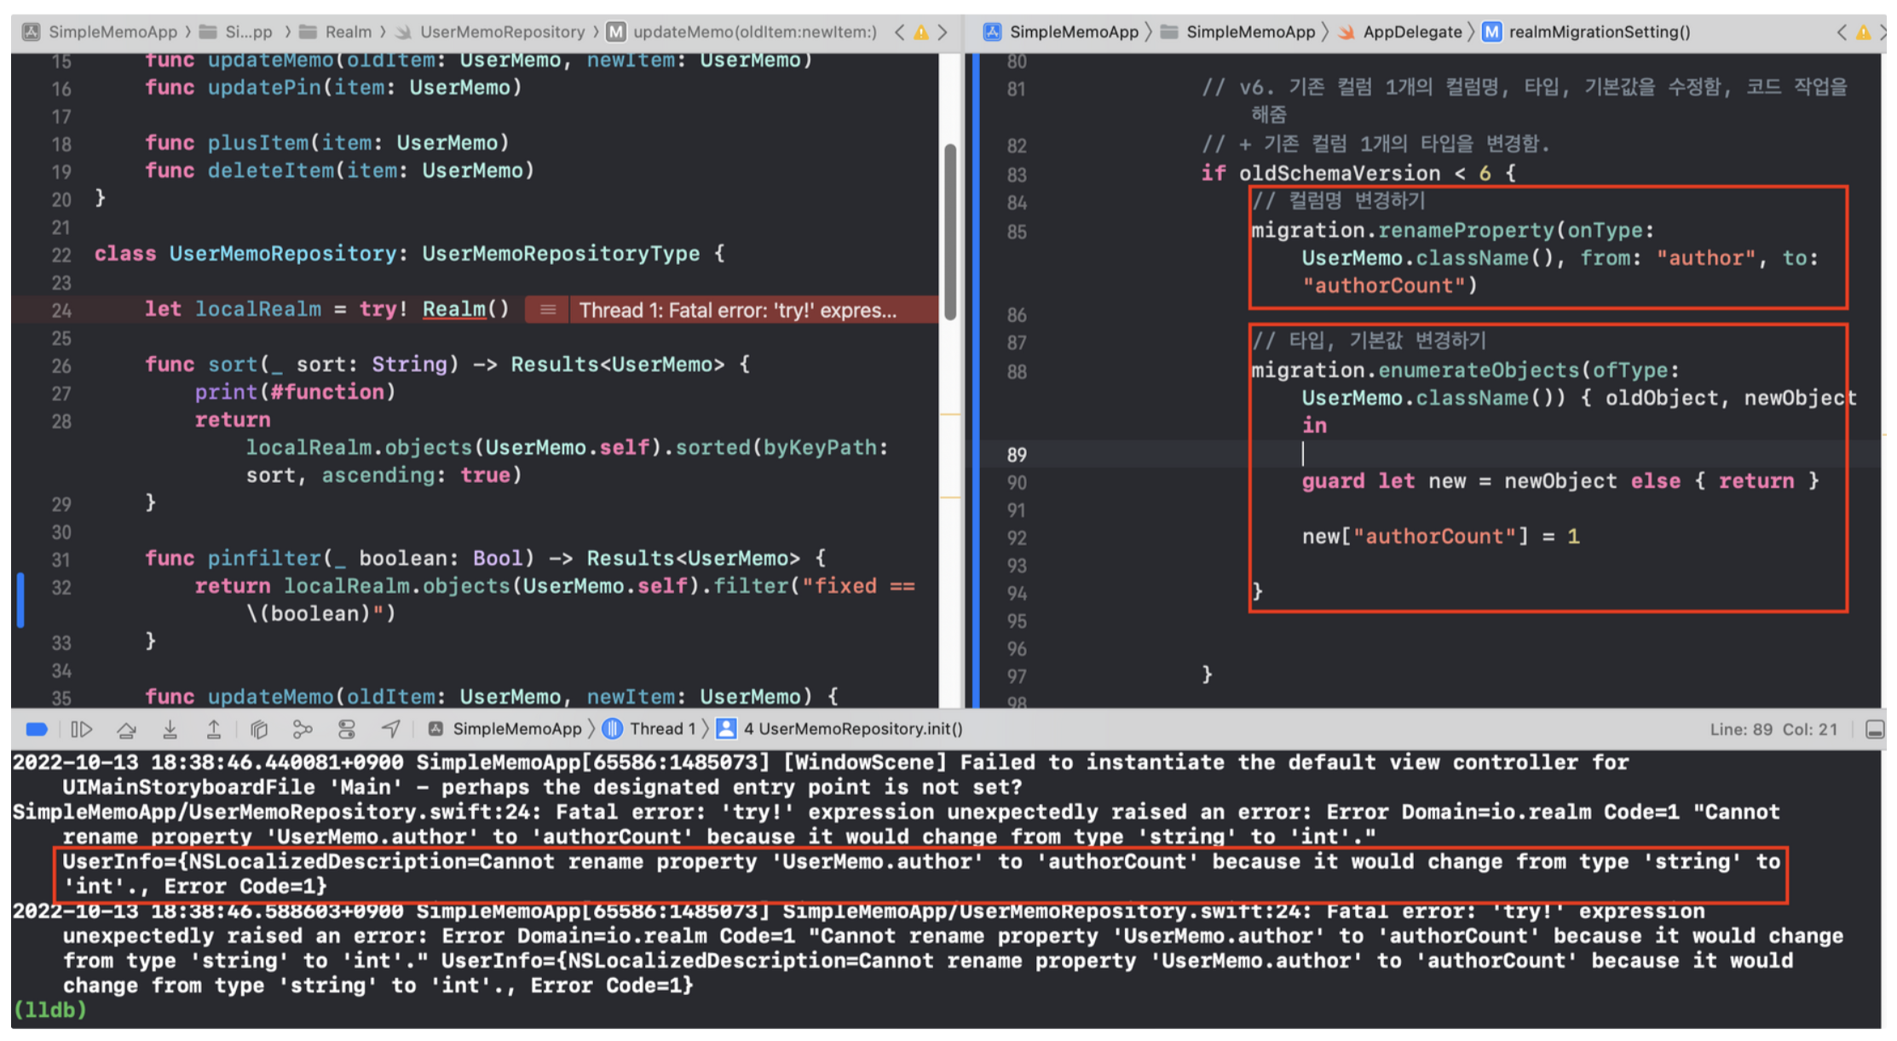Click 'if oldSchemaVersion < 6' line
The height and width of the screenshot is (1041, 1897).
pyautogui.click(x=1359, y=173)
